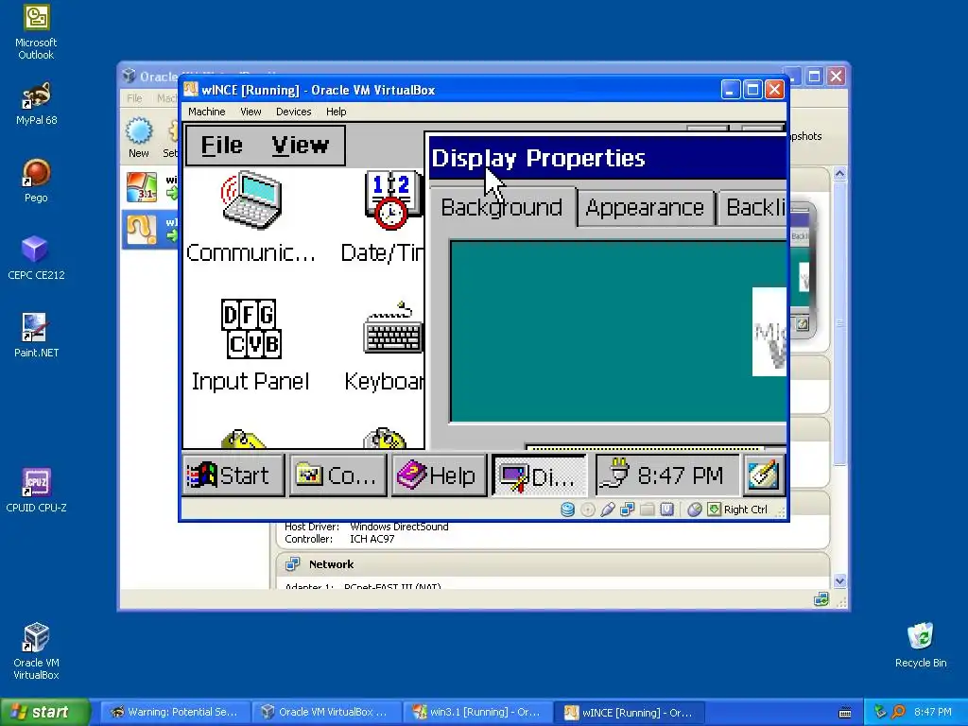Click the Right Ctrl host key label
Screen dimensions: 968x726
click(745, 510)
